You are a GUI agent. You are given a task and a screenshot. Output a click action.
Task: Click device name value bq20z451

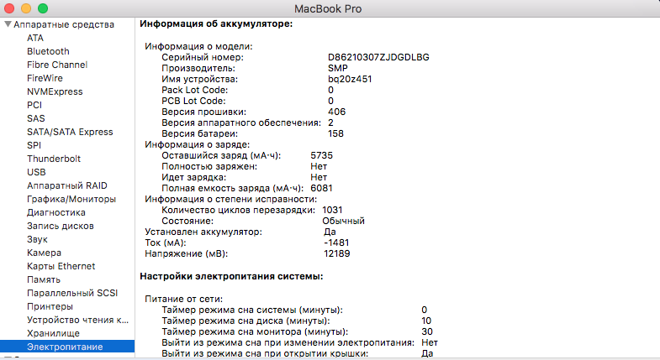[x=350, y=79]
